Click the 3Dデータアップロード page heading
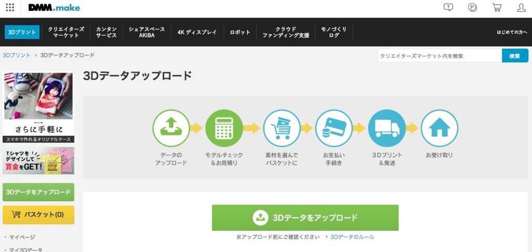Screen dimensions: 532x252 pyautogui.click(x=137, y=76)
